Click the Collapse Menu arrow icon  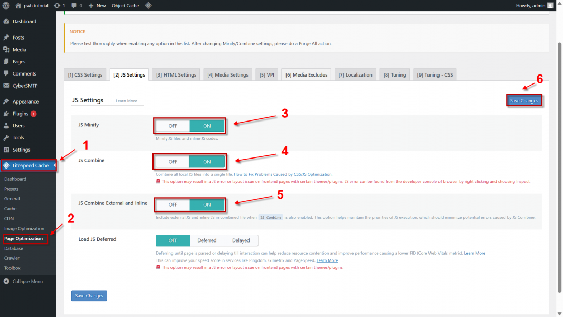coord(6,282)
